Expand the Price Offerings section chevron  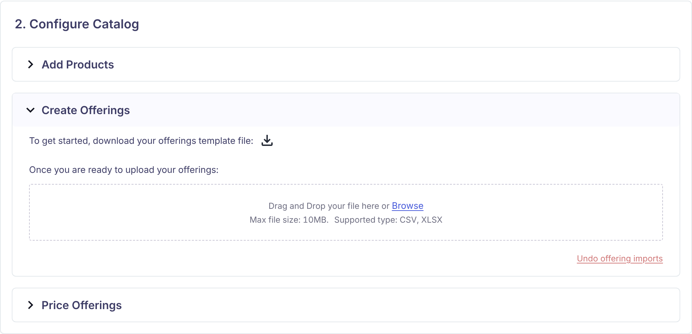click(x=30, y=305)
